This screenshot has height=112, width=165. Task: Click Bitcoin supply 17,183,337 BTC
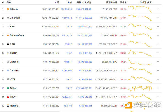point(109,9)
